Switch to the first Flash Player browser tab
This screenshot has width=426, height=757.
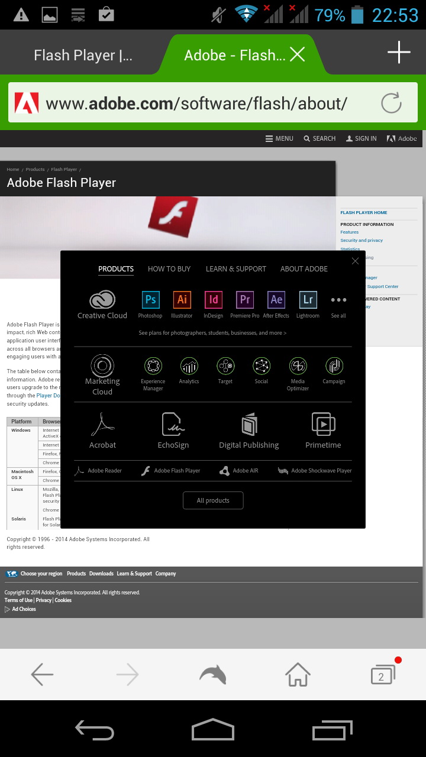[x=83, y=56]
